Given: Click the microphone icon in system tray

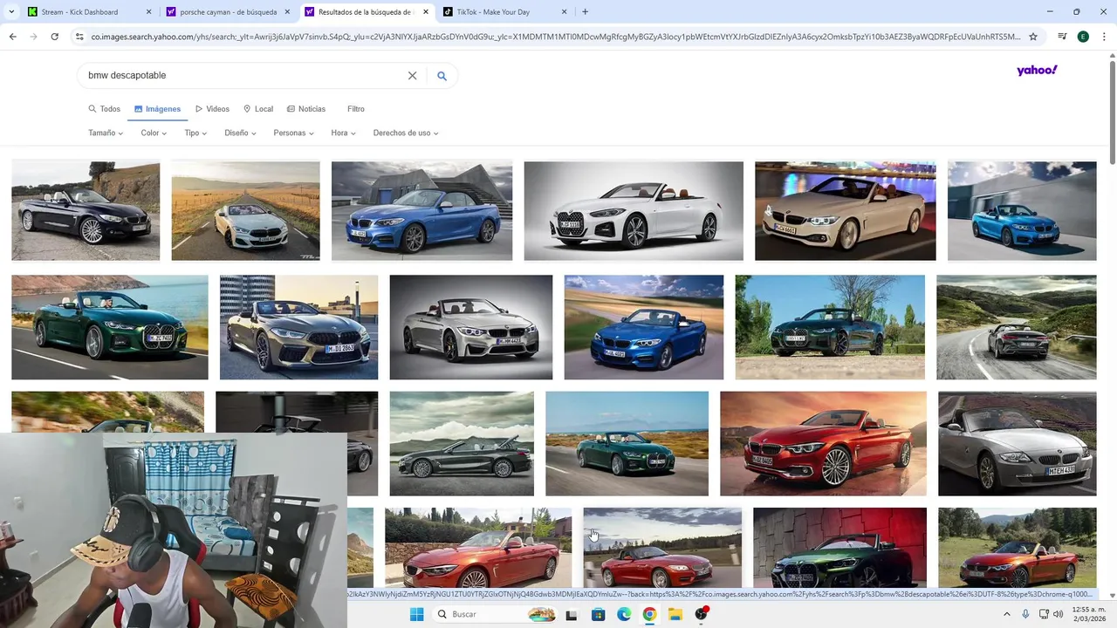Looking at the screenshot, I should click(1025, 614).
